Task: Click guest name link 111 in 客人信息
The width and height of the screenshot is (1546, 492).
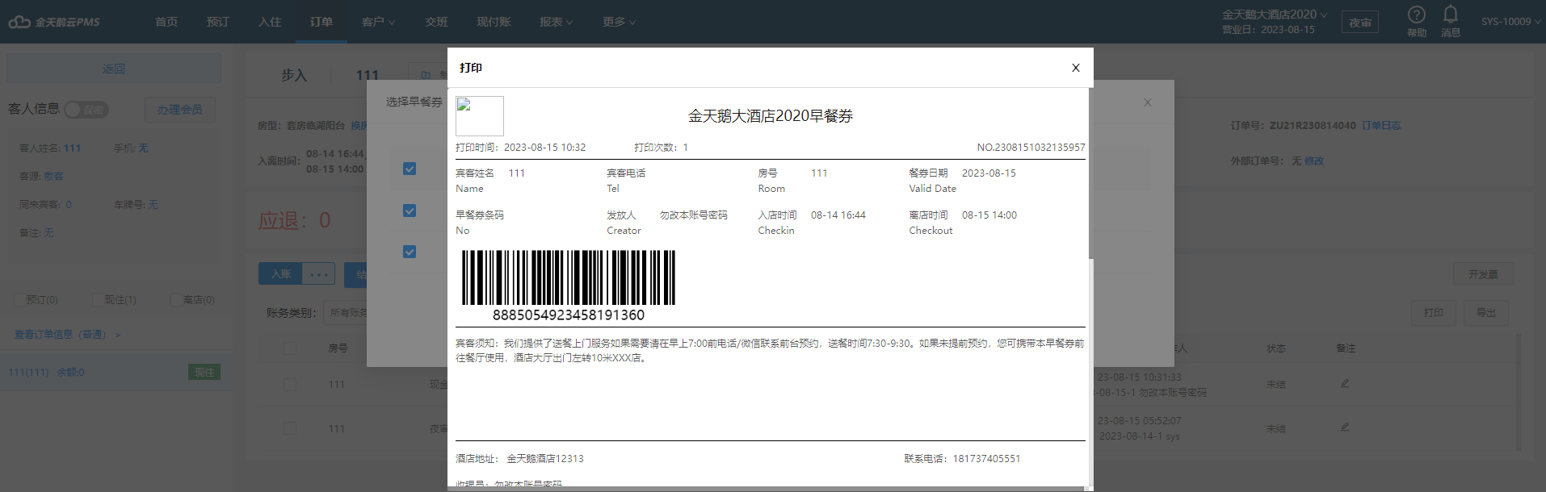Action: coord(72,148)
